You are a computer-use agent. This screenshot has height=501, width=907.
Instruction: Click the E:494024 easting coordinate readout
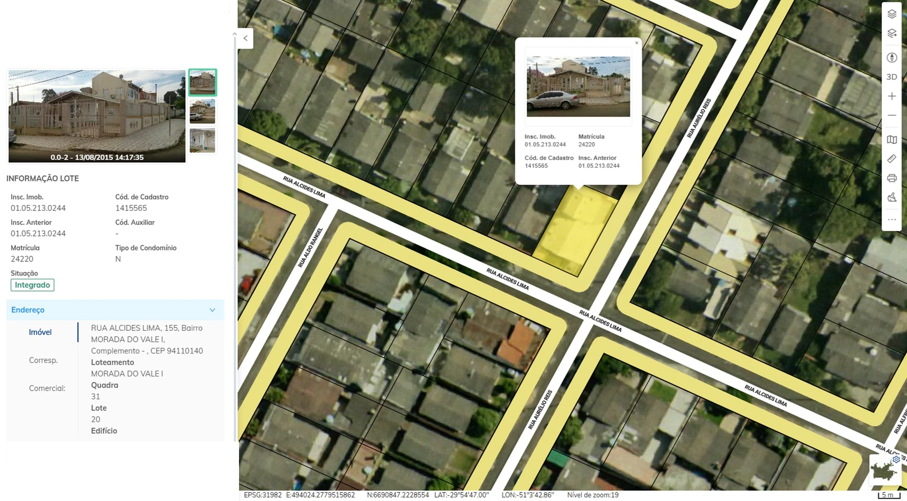(320, 495)
